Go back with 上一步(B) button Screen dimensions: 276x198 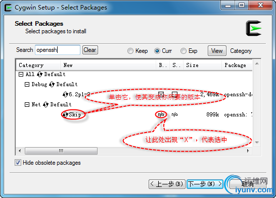167,184
